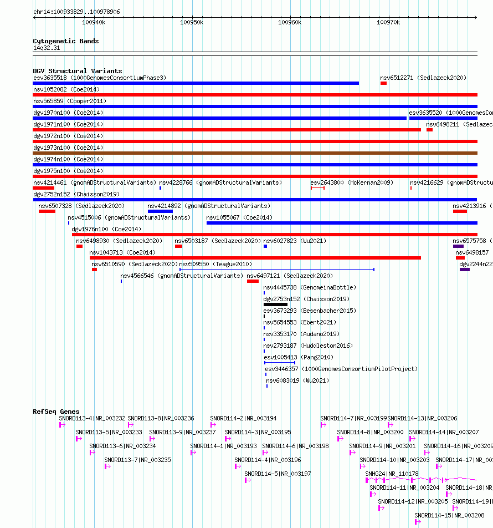Click the SNORD114-18 gene arrow glyph

click(449, 494)
